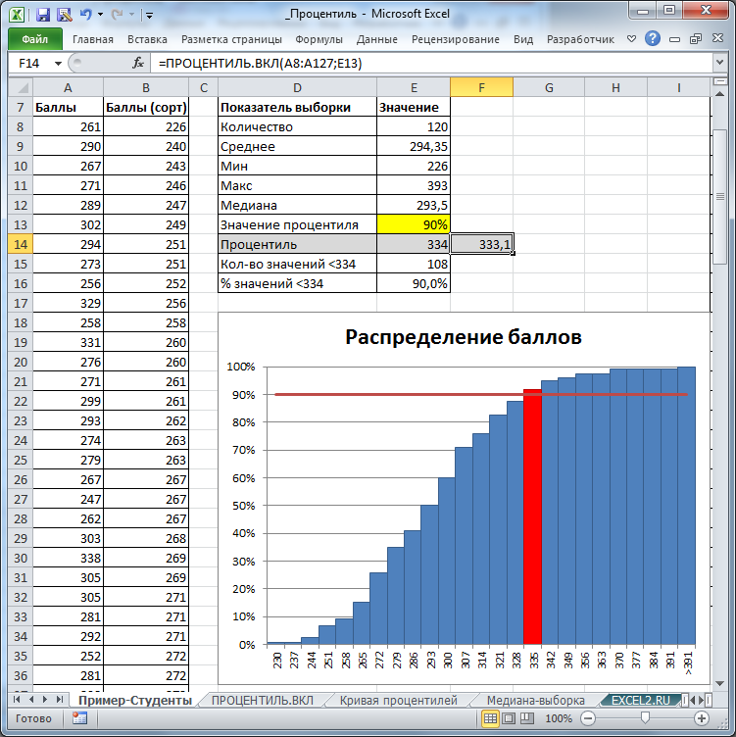
Task: Open the Файл tab
Action: (x=35, y=39)
